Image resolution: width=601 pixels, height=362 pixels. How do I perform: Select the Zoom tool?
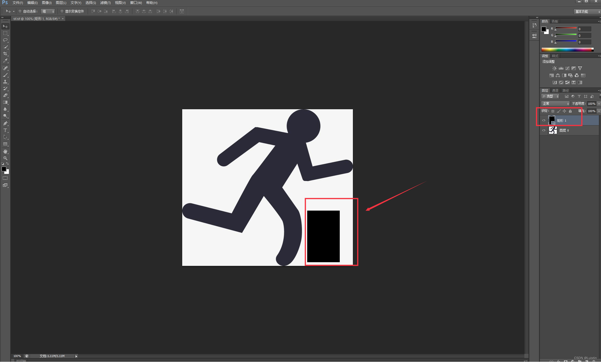(5, 158)
